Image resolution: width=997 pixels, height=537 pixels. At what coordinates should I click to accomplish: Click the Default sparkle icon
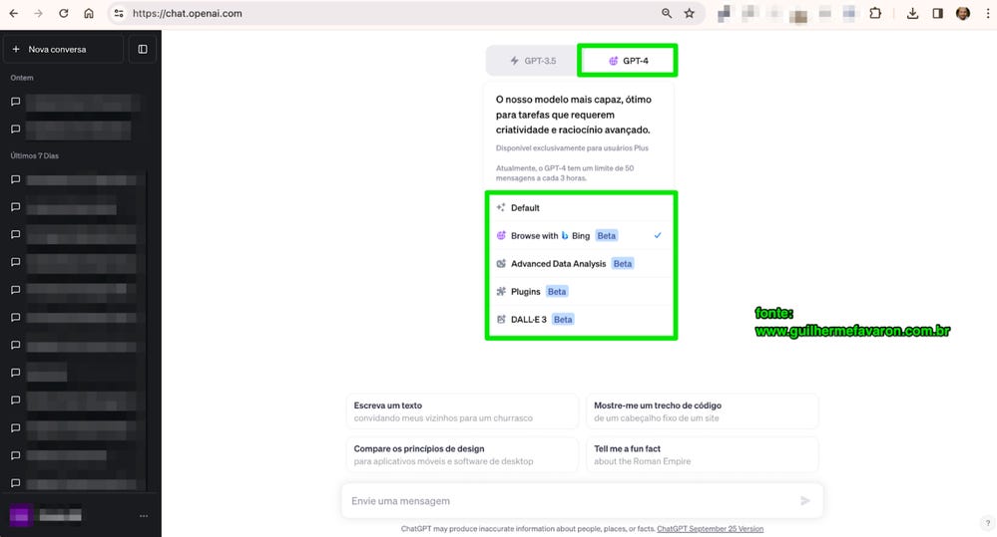[501, 207]
